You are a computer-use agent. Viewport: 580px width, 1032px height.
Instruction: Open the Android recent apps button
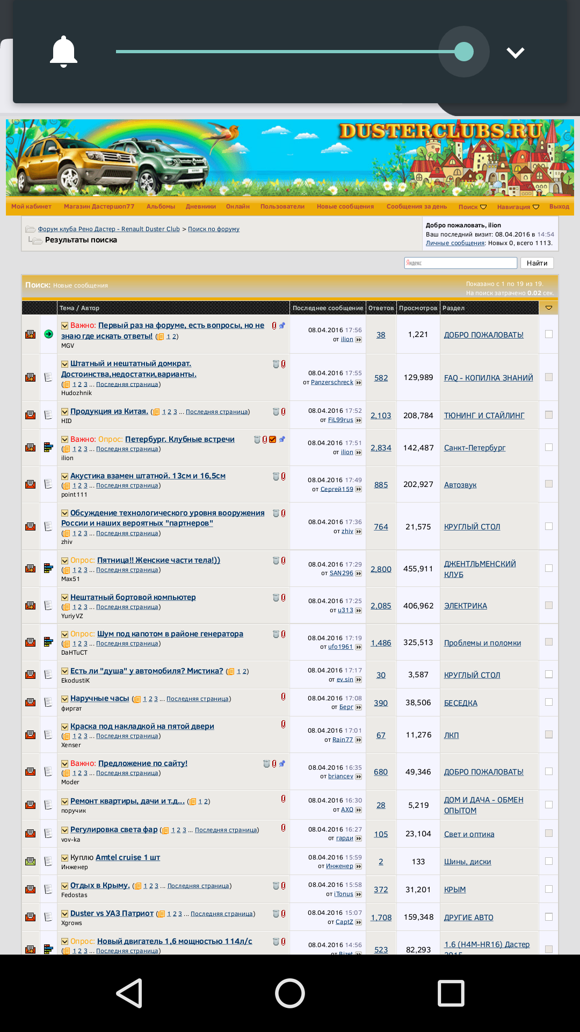[451, 993]
